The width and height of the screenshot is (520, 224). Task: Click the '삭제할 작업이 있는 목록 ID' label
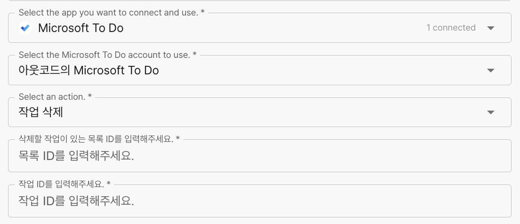click(x=99, y=139)
